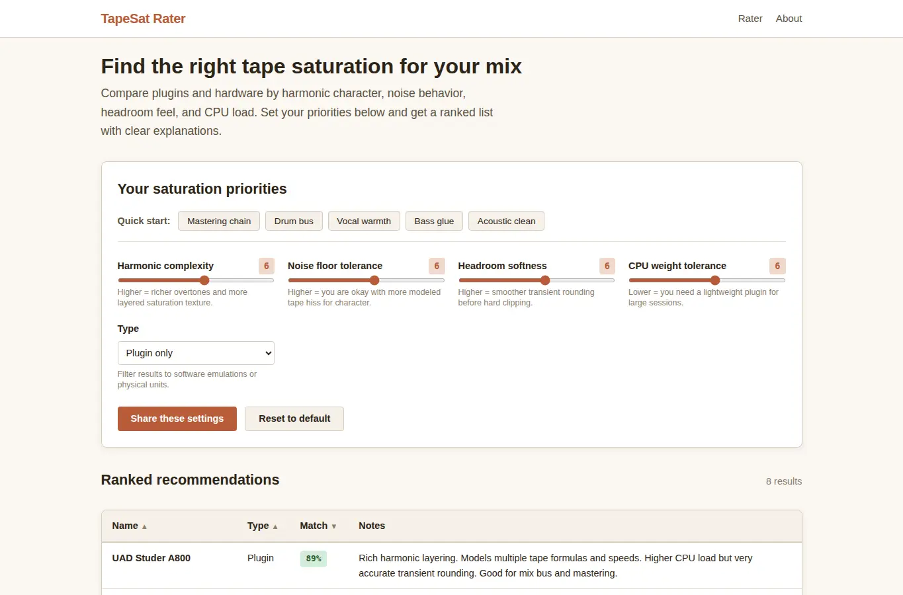Click the 8 results count text

click(784, 481)
